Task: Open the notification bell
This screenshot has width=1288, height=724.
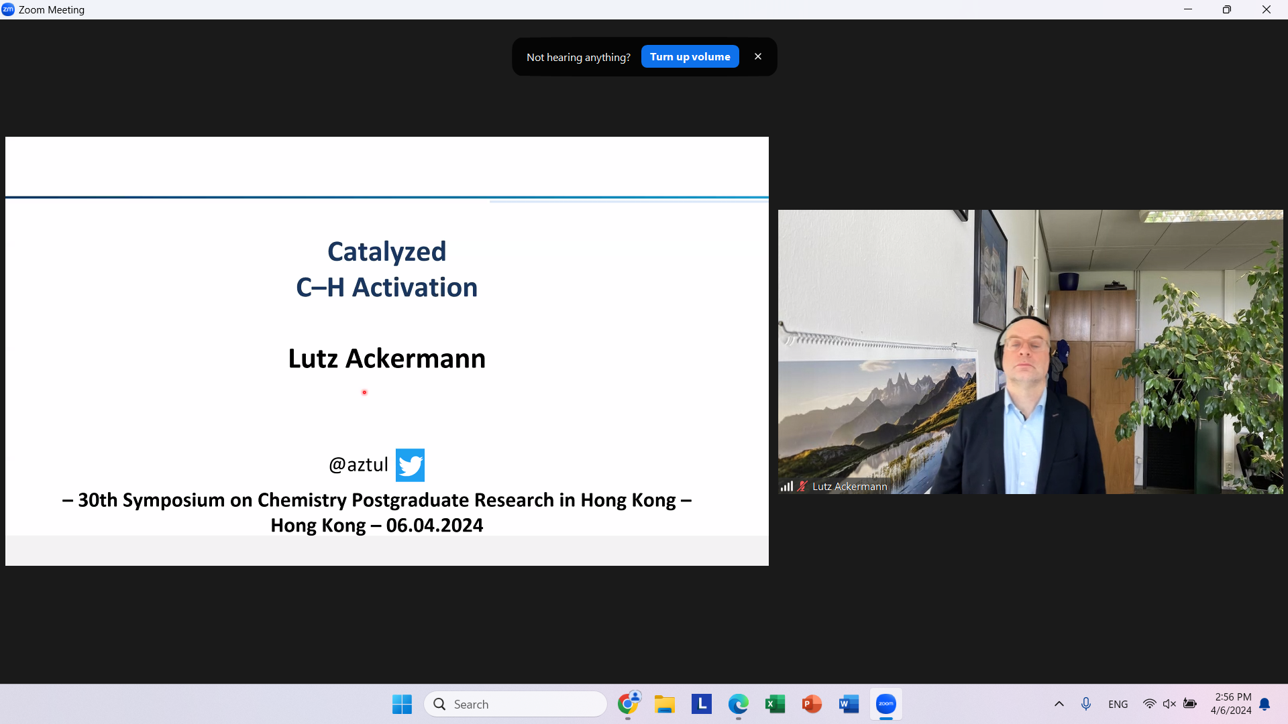Action: point(1265,704)
